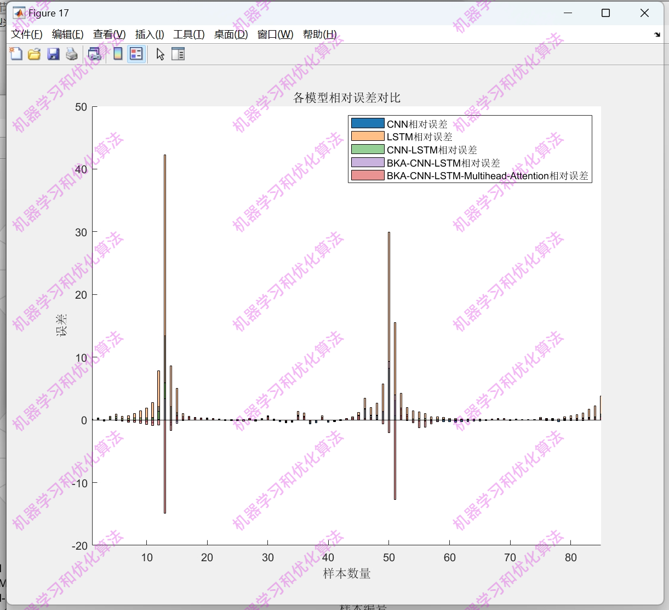
Task: Click y-axis tick label -10
Action: [x=79, y=483]
